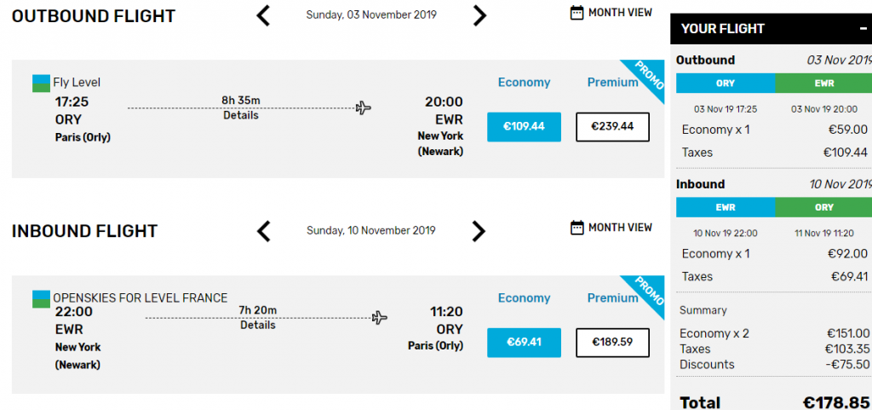Image resolution: width=872 pixels, height=410 pixels.
Task: Go to previous inbound flight date
Action: (264, 231)
